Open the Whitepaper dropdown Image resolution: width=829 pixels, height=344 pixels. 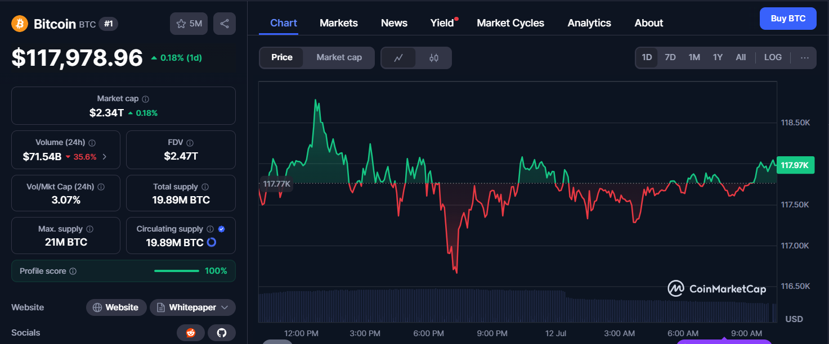[x=192, y=307]
